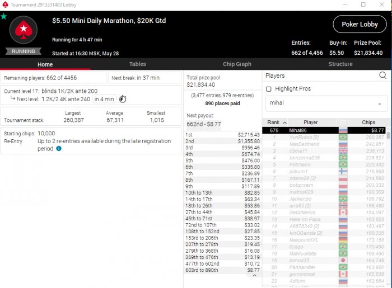Click the Finland flag beside piikum1
The width and height of the screenshot is (392, 288).
pos(343,172)
